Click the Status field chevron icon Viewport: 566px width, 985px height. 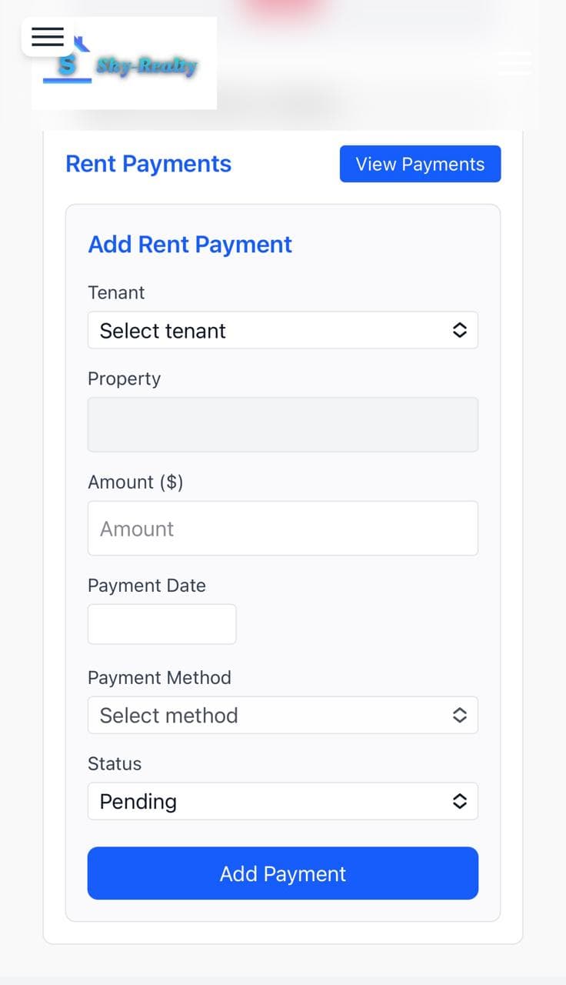point(459,801)
